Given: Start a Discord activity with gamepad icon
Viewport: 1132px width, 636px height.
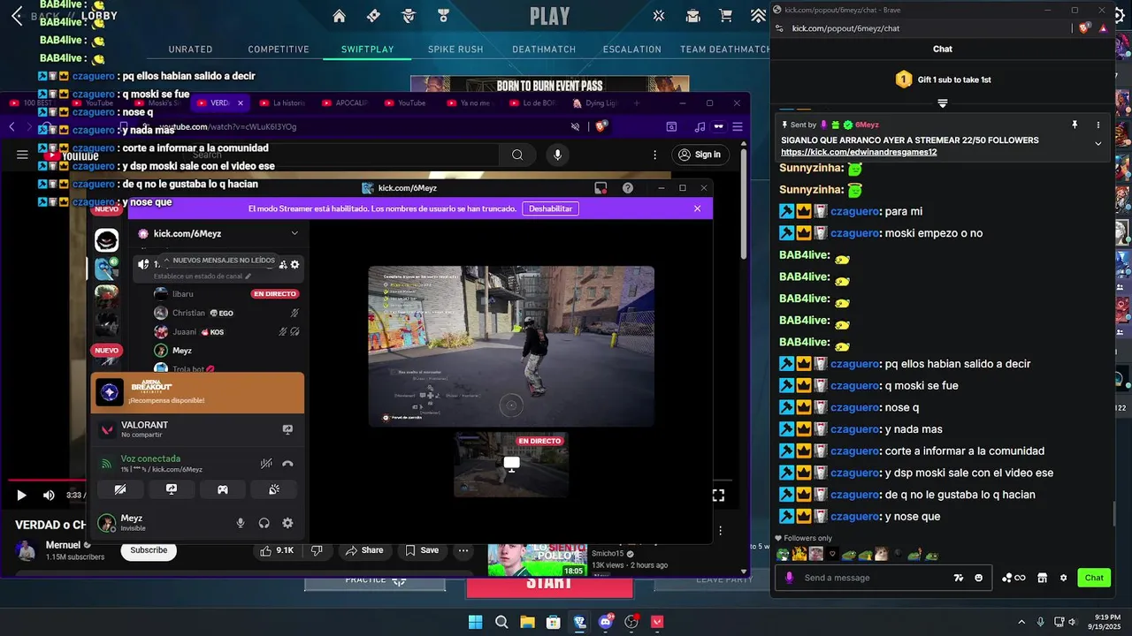Looking at the screenshot, I should (223, 489).
